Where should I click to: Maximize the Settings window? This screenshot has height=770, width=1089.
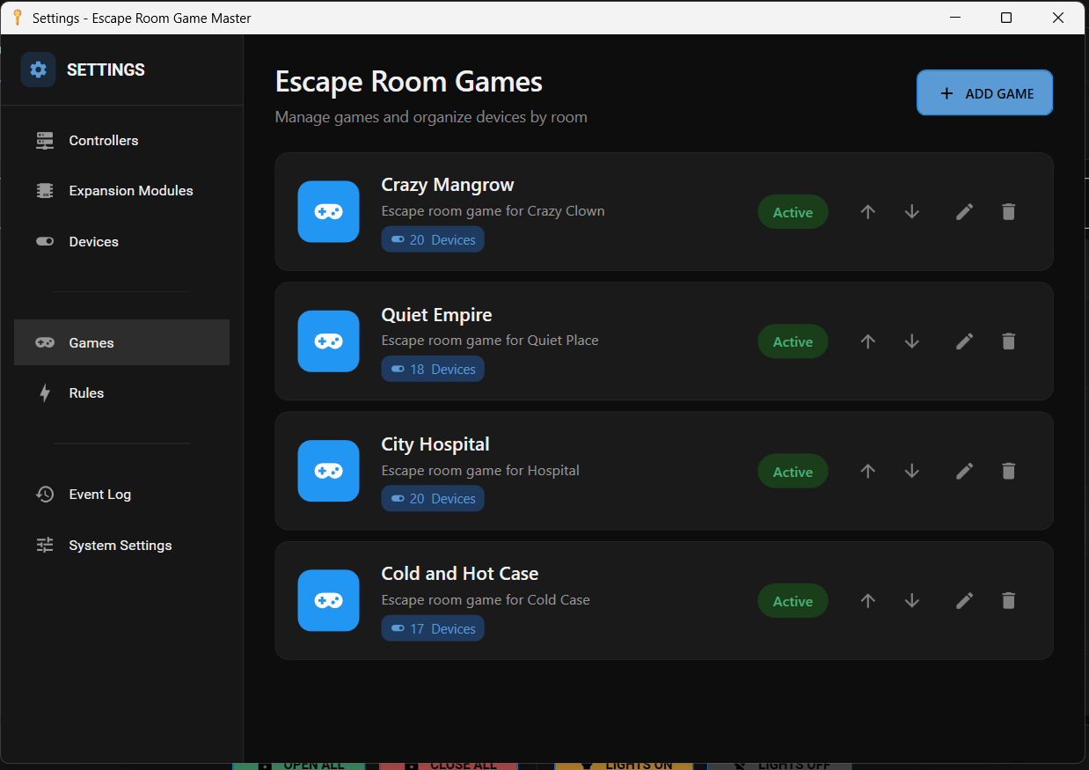(x=1006, y=18)
